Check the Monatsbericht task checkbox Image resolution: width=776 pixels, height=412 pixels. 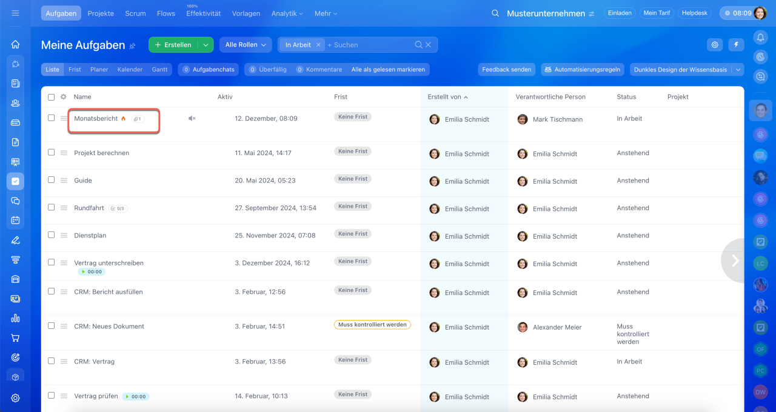pos(52,118)
